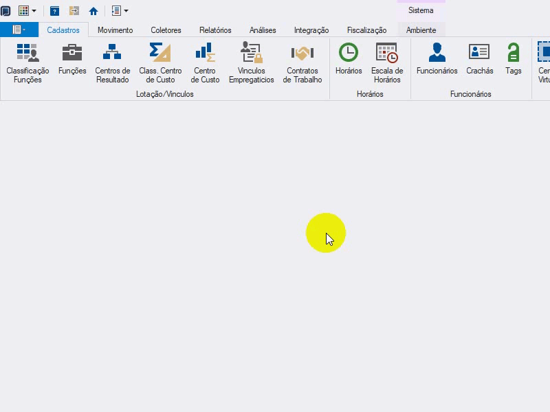Open the Centro de Custo registry
The height and width of the screenshot is (412, 550).
point(205,63)
